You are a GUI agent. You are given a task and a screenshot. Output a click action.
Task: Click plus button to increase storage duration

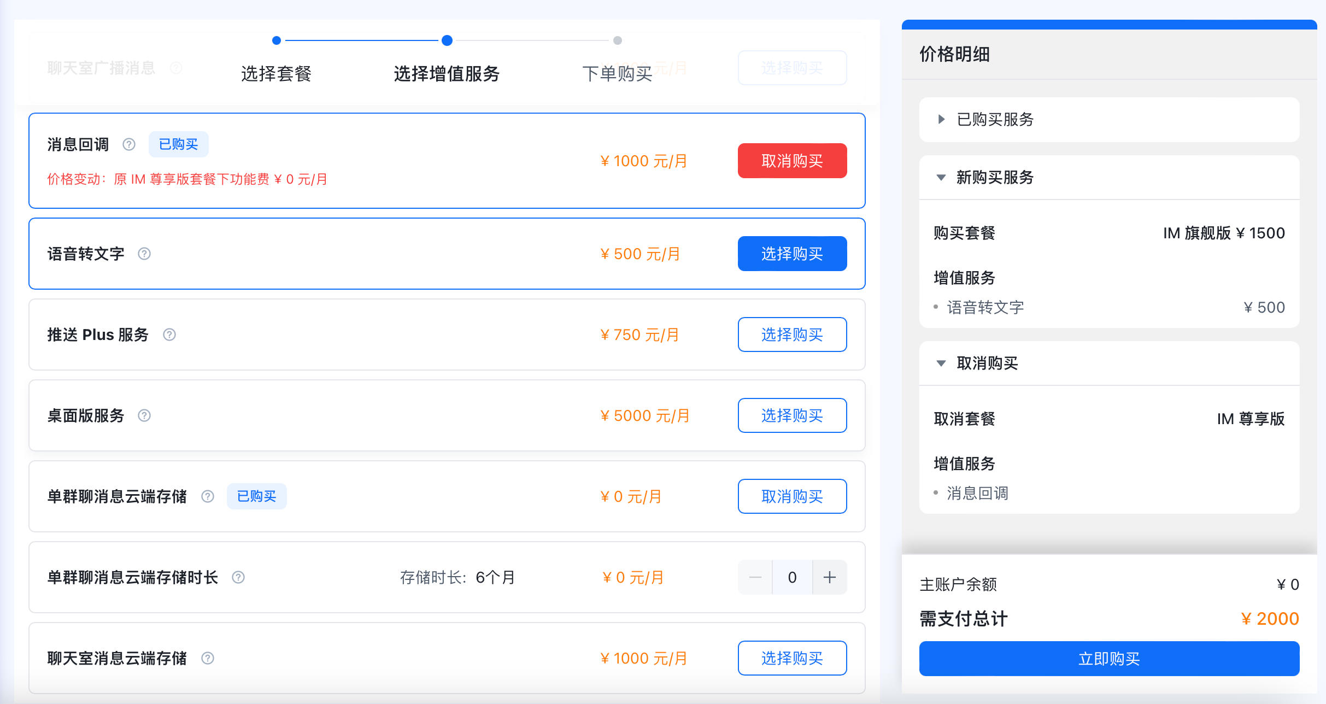(829, 577)
